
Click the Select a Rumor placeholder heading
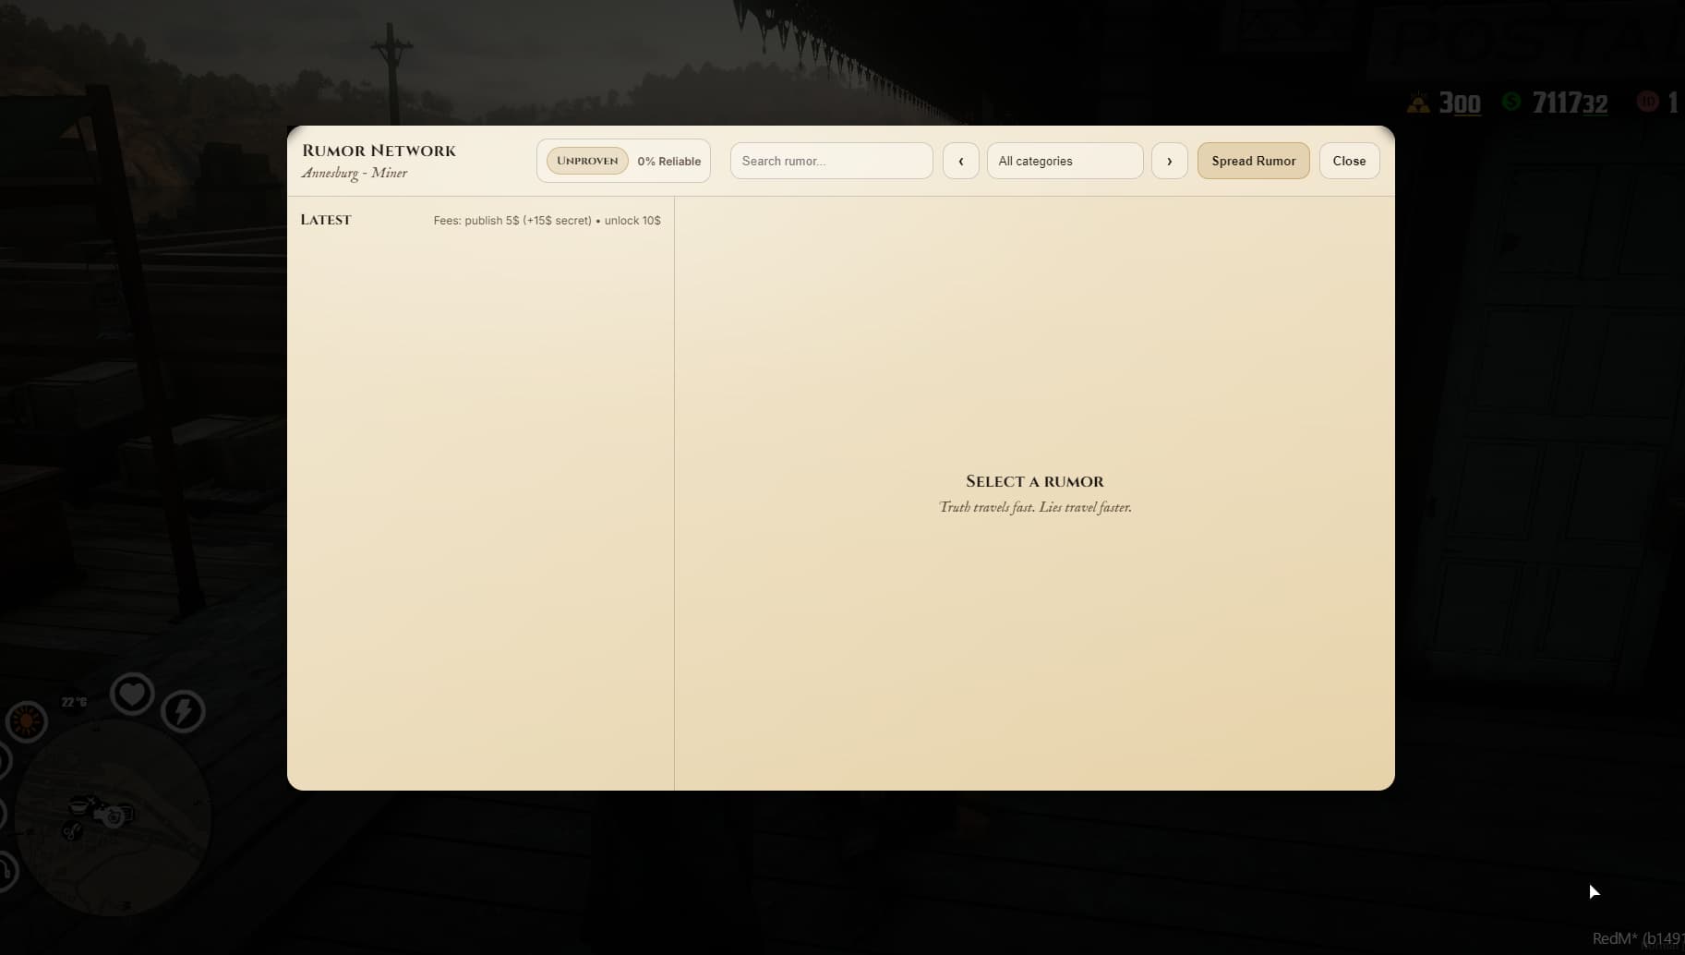tap(1034, 481)
